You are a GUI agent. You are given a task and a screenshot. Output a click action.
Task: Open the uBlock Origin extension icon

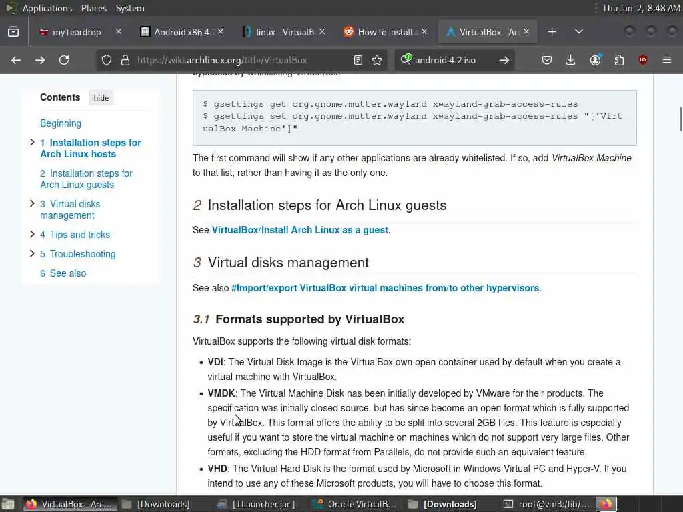(643, 60)
